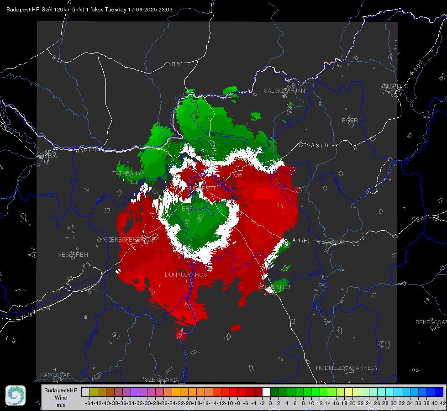The height and width of the screenshot is (411, 447).
Task: Choose the deep blue 40 to 42 swatch
Action: [439, 392]
